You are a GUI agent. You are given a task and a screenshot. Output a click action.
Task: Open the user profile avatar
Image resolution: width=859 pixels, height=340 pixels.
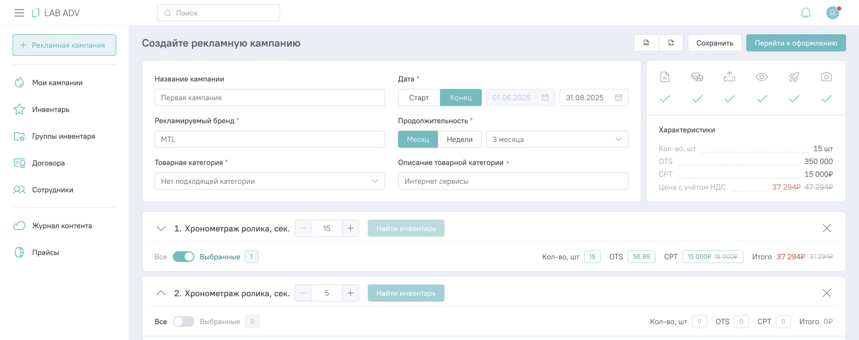pos(833,13)
